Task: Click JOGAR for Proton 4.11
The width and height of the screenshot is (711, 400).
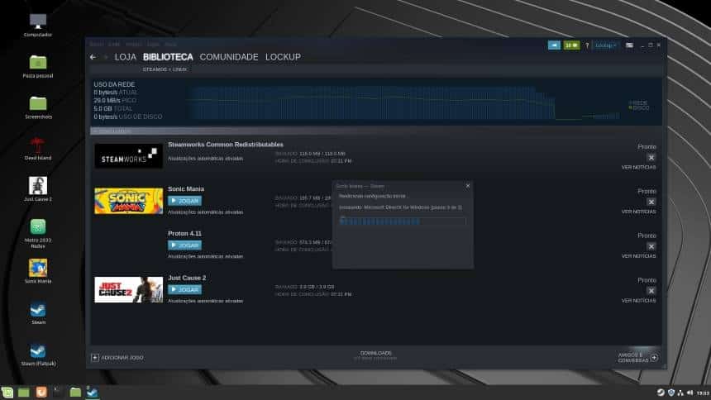Action: click(x=184, y=245)
